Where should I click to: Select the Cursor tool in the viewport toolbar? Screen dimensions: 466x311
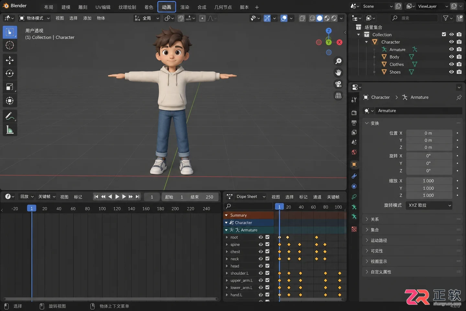[10, 45]
